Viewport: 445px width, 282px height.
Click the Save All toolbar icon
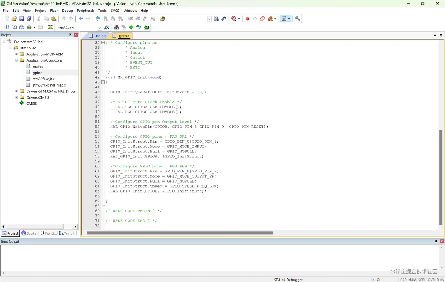29,19
